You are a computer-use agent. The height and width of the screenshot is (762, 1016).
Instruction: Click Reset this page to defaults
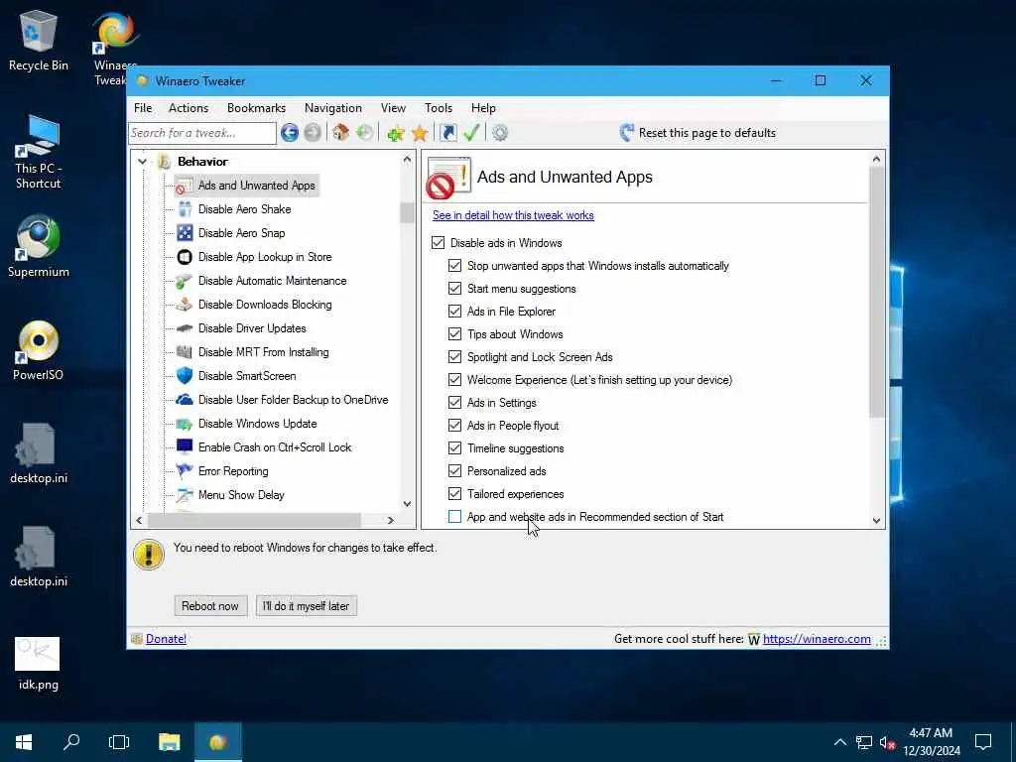pos(698,133)
